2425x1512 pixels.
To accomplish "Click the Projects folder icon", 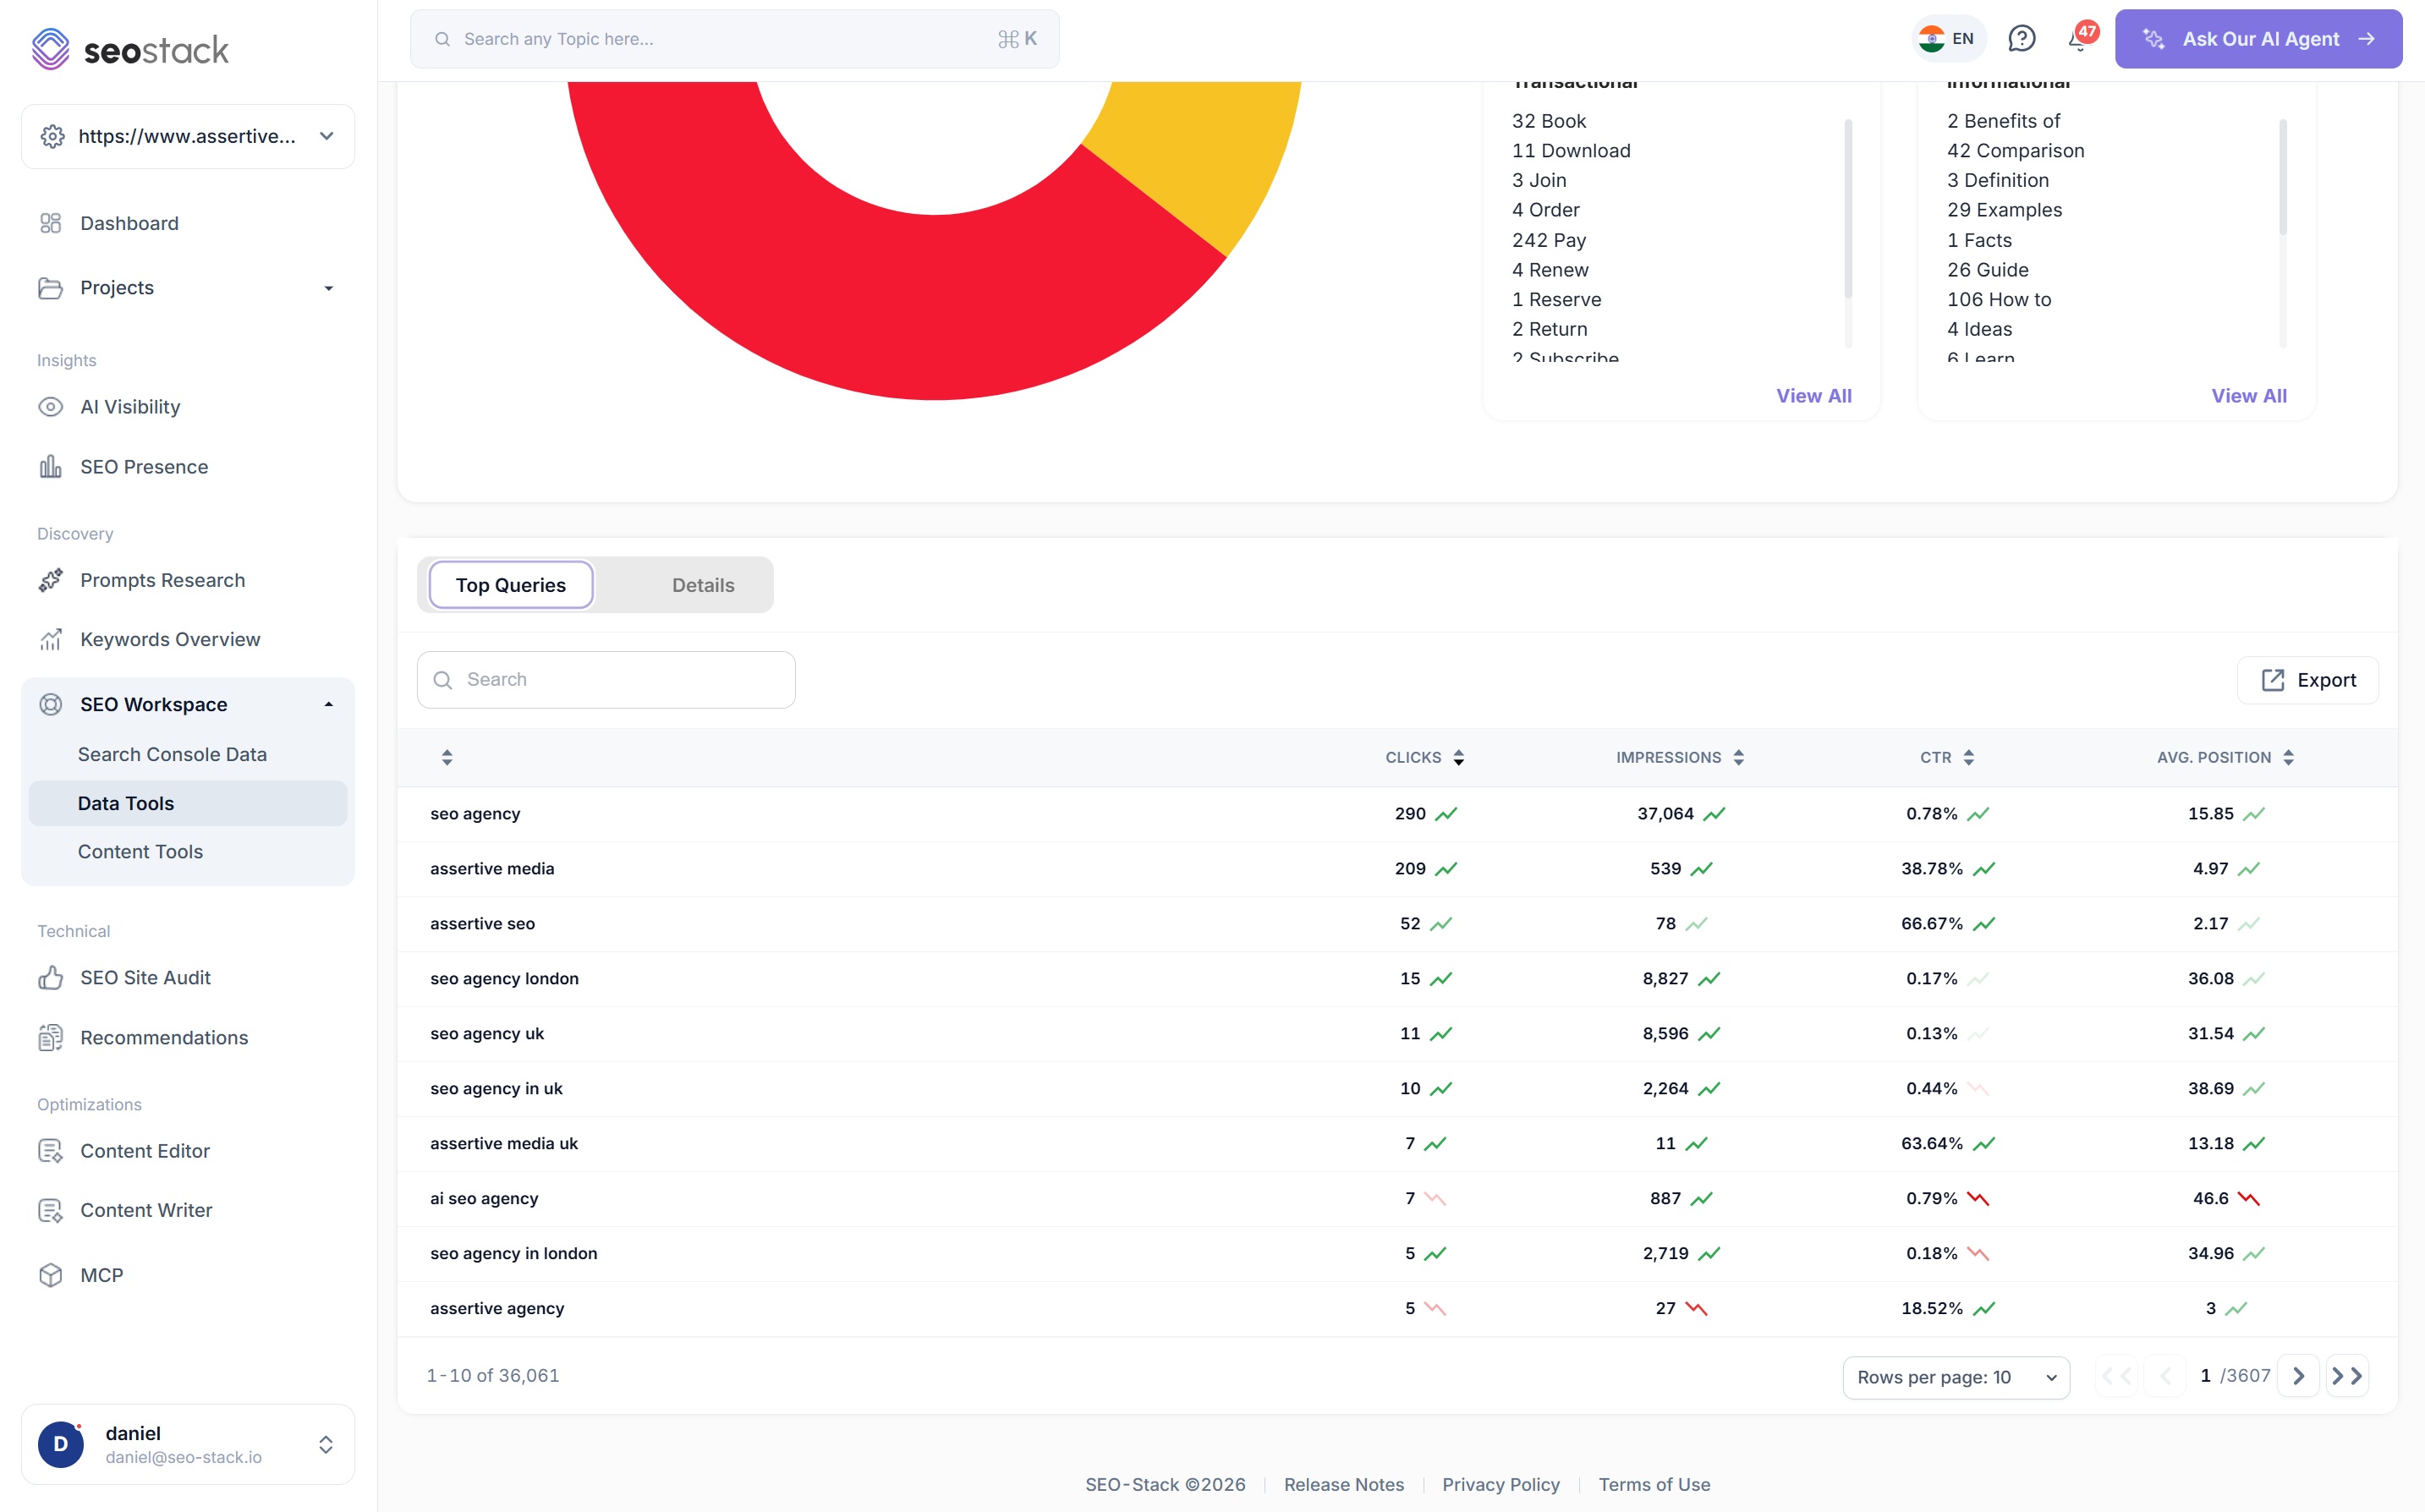I will 50,288.
